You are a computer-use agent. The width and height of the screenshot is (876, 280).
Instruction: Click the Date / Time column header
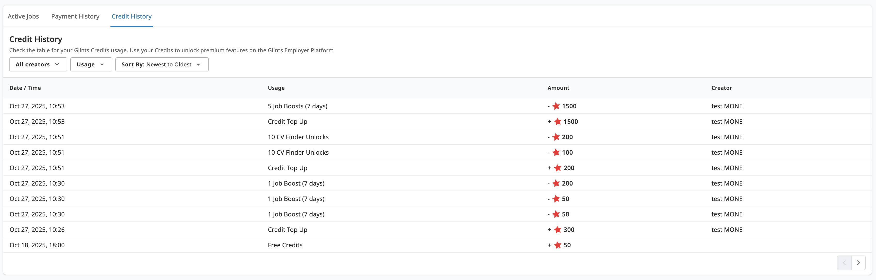coord(25,88)
